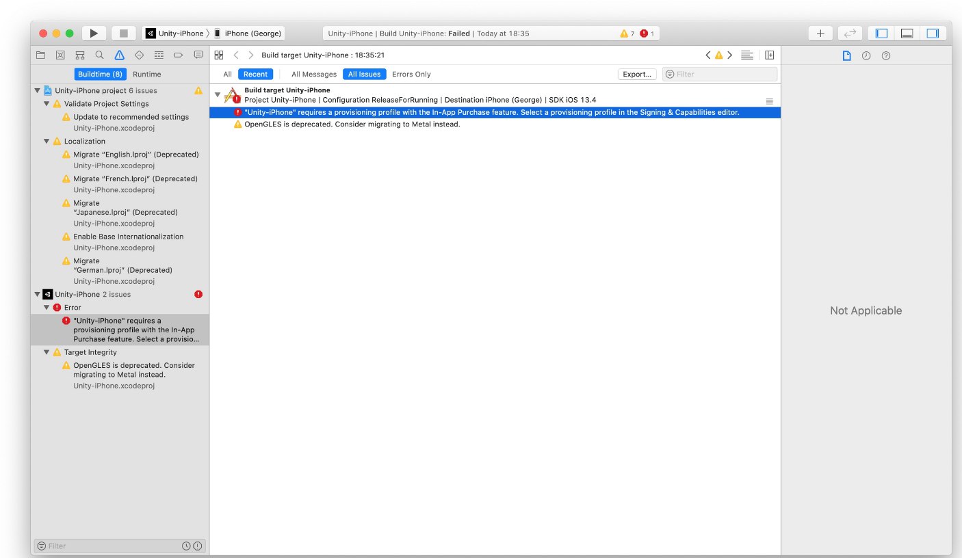
Task: Show All Messages in the log
Action: [x=314, y=74]
